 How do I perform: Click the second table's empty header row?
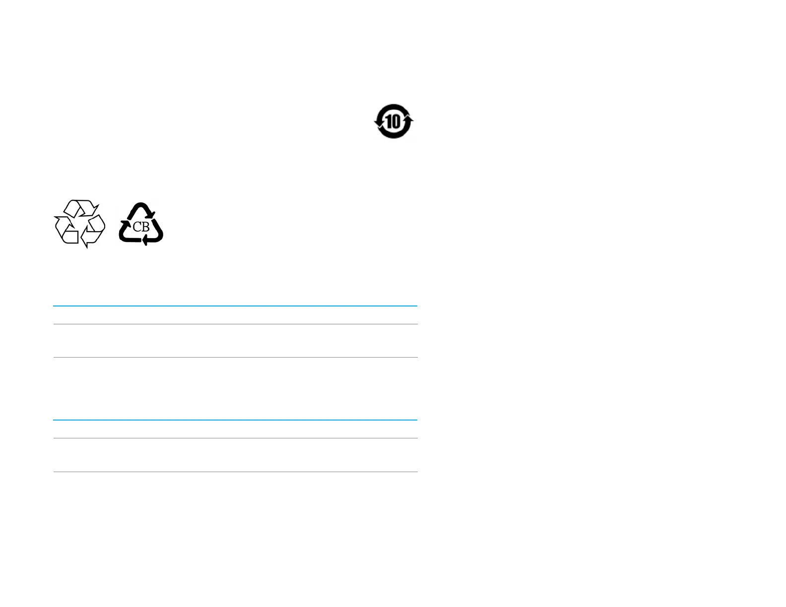pyautogui.click(x=235, y=429)
